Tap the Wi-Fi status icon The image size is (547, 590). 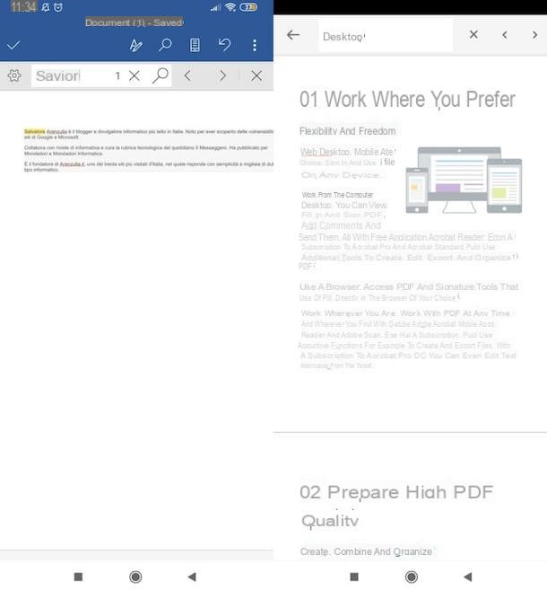[230, 7]
